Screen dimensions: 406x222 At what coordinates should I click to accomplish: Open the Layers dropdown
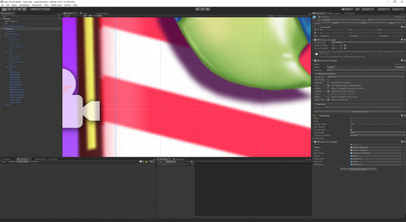[383, 9]
